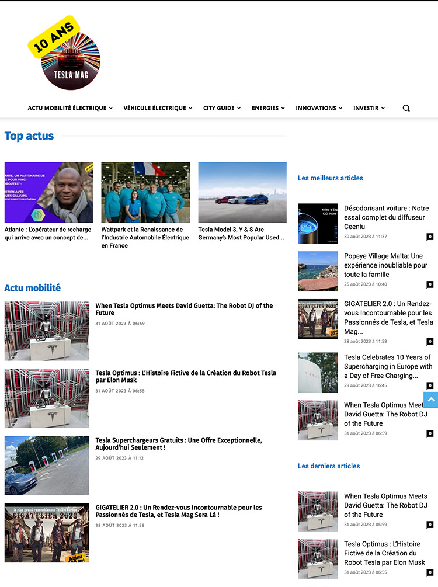
Task: Open Ceeniu diffuser article thumbnail
Action: 318,224
